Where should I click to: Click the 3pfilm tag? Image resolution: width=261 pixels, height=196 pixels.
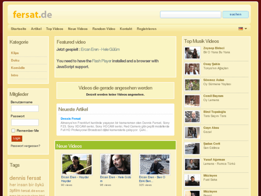(15, 191)
